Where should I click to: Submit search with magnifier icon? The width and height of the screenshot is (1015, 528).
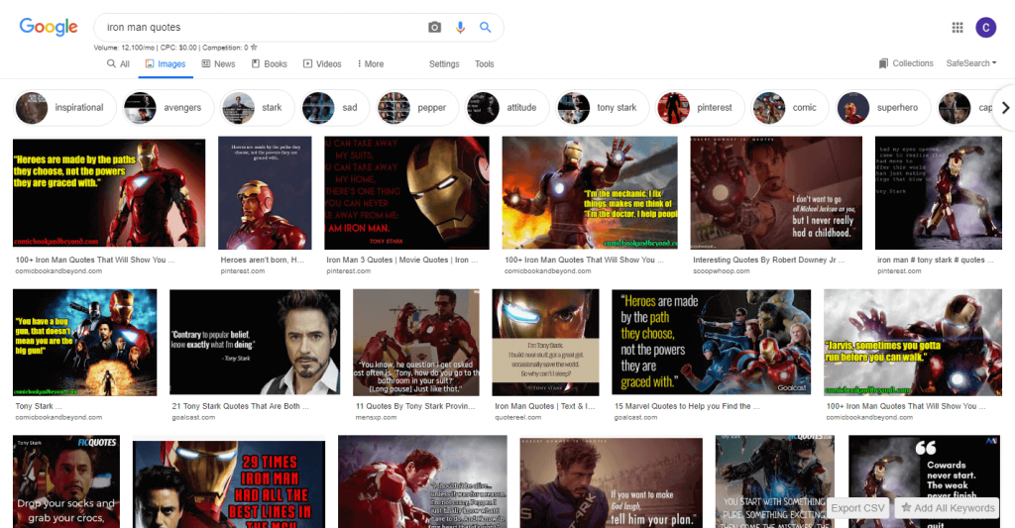(x=485, y=27)
